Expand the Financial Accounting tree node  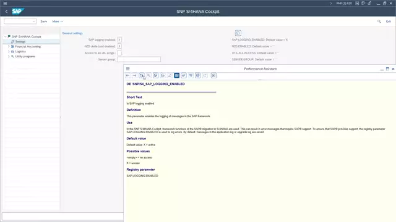pos(9,47)
